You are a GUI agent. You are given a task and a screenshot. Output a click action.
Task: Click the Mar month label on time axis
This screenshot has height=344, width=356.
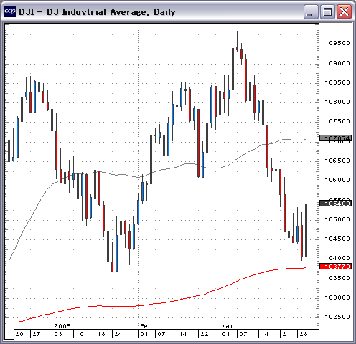click(x=228, y=326)
